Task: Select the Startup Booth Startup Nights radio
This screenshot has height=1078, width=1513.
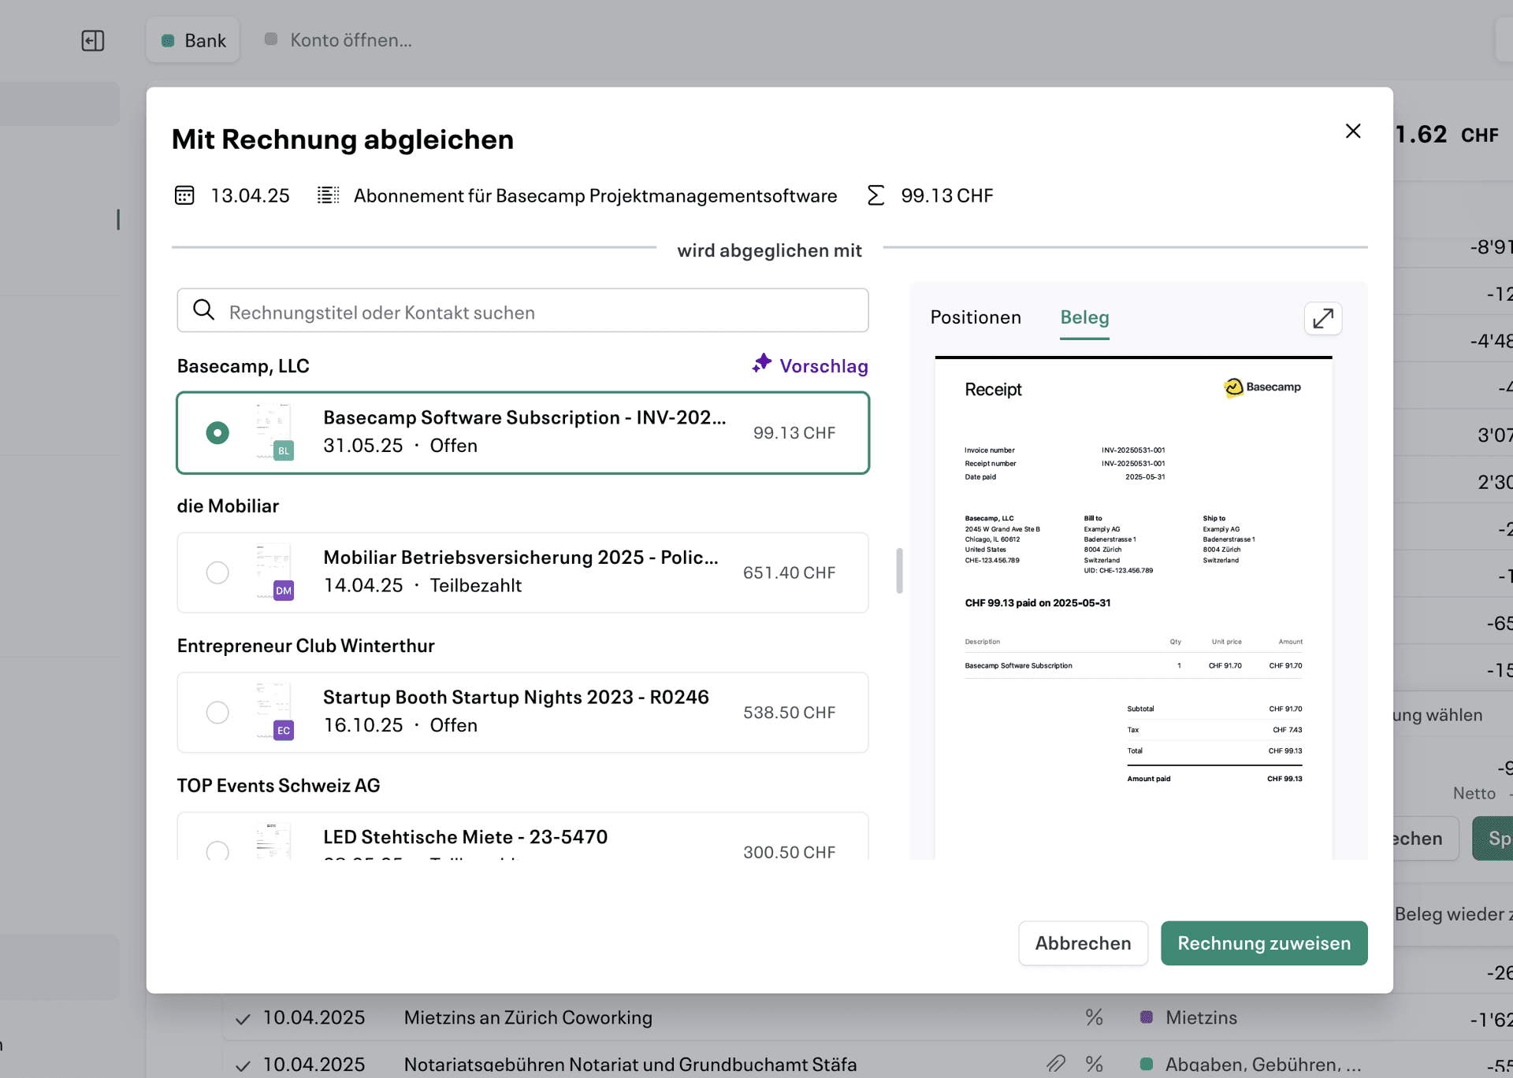Action: click(x=217, y=712)
